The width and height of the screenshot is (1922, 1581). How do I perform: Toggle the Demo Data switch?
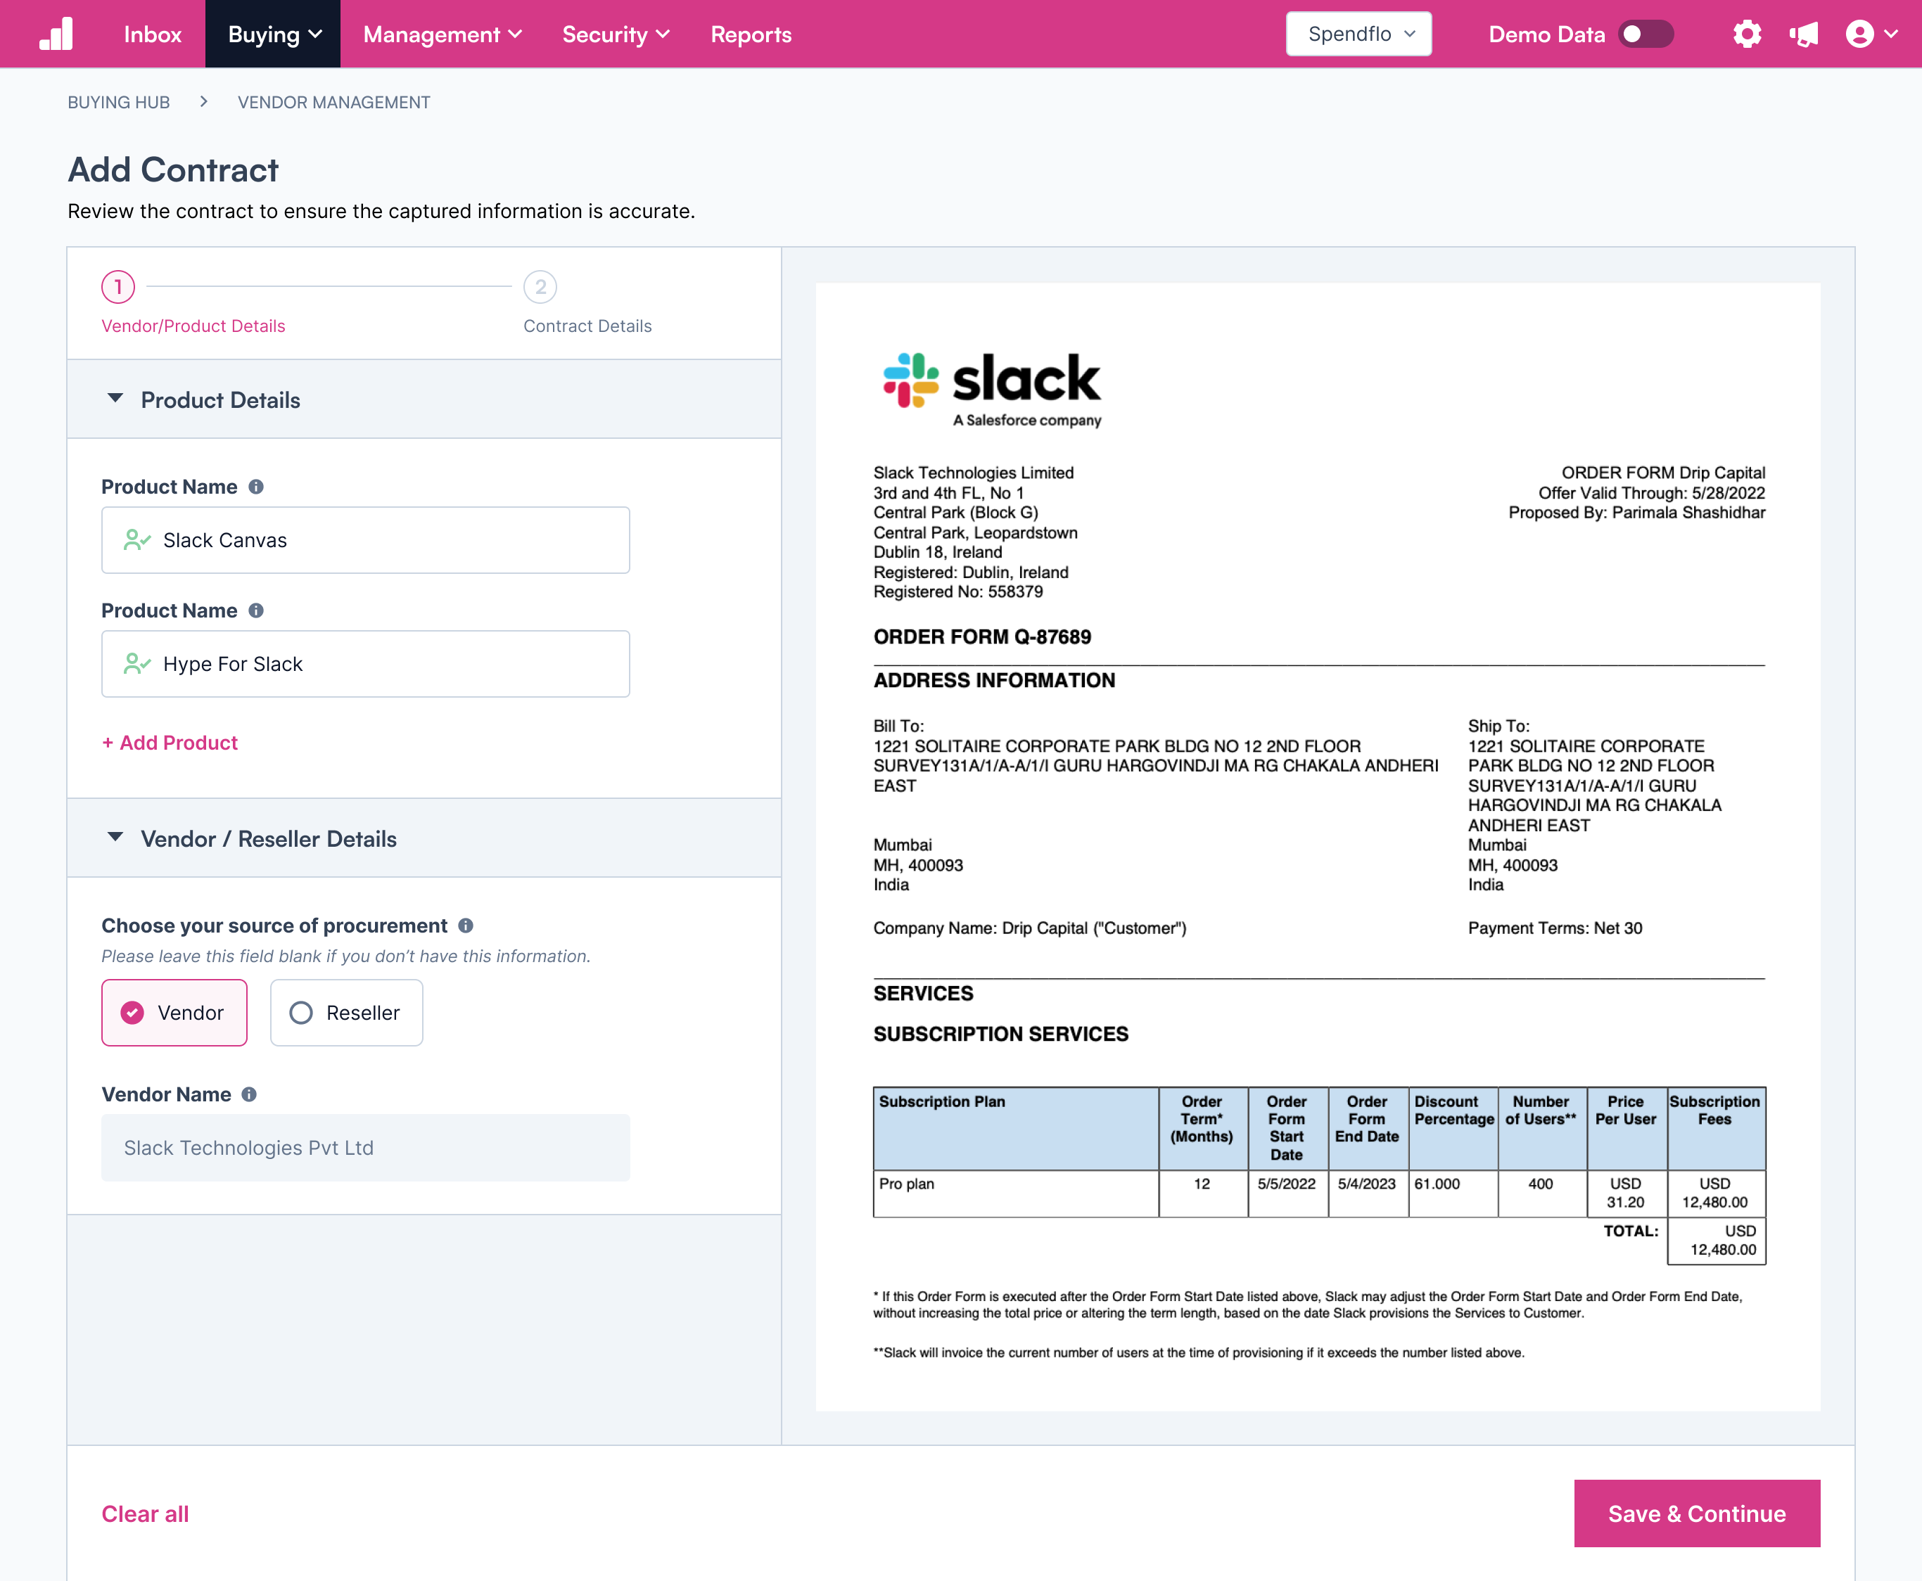pos(1645,34)
